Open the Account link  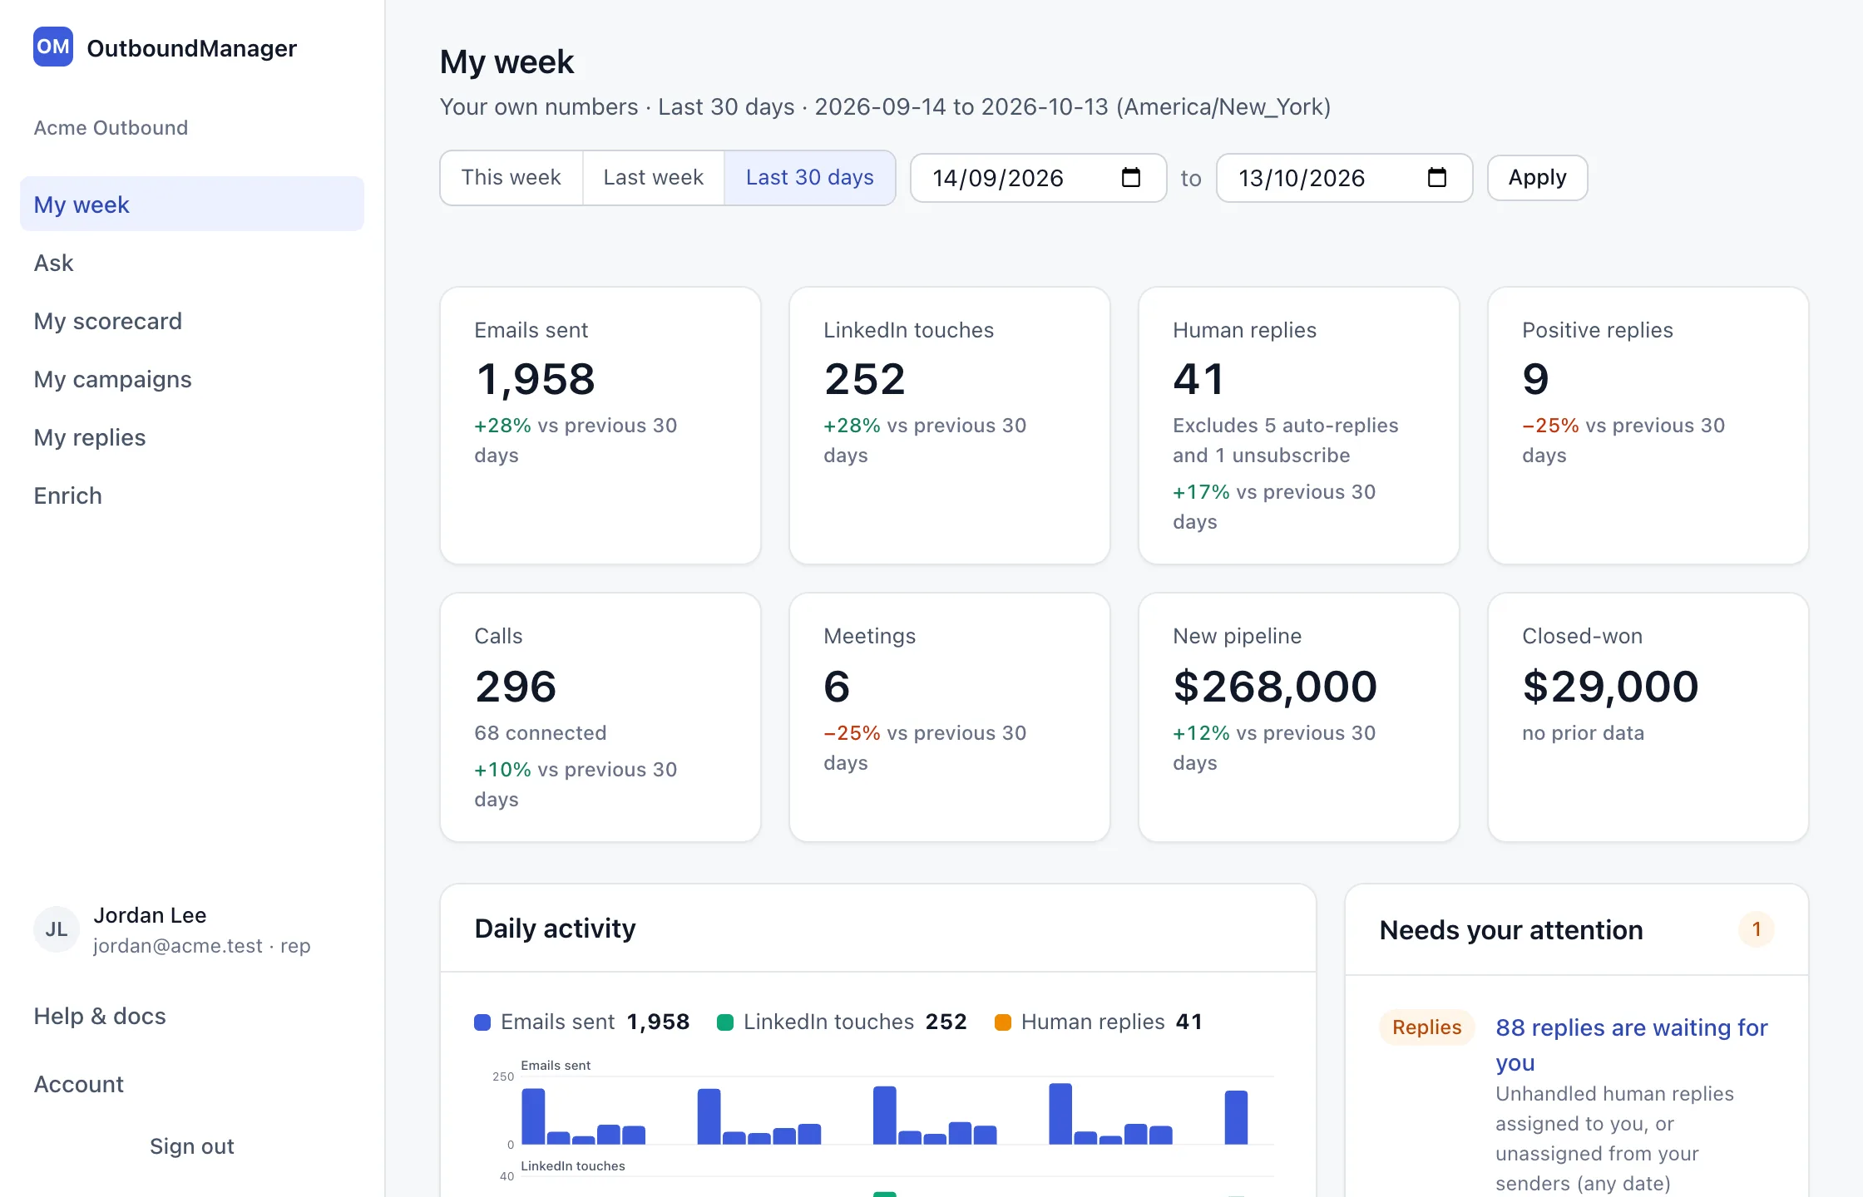[x=79, y=1084]
